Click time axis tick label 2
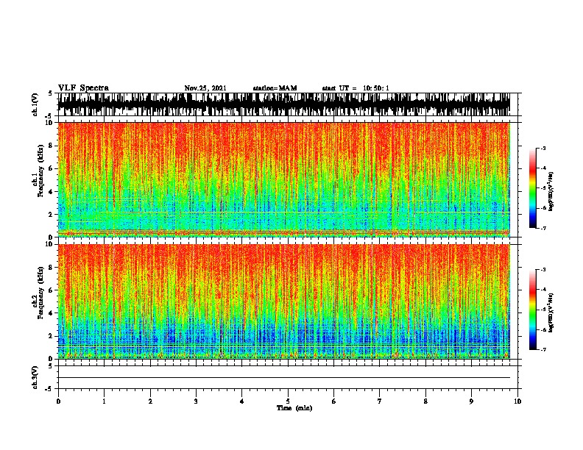This screenshot has height=450, width=583. [150, 401]
